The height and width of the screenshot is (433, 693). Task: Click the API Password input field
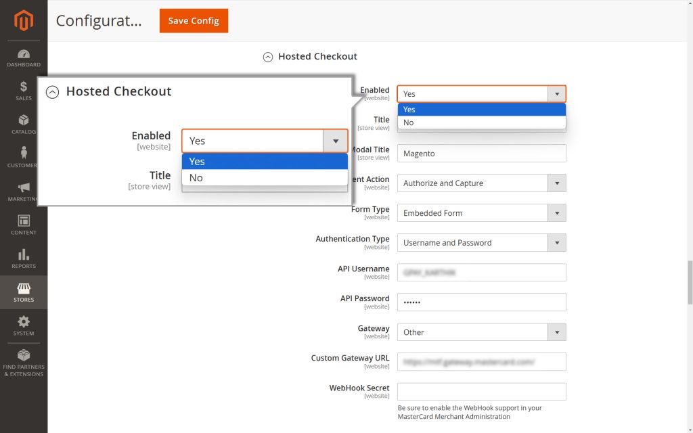[481, 302]
